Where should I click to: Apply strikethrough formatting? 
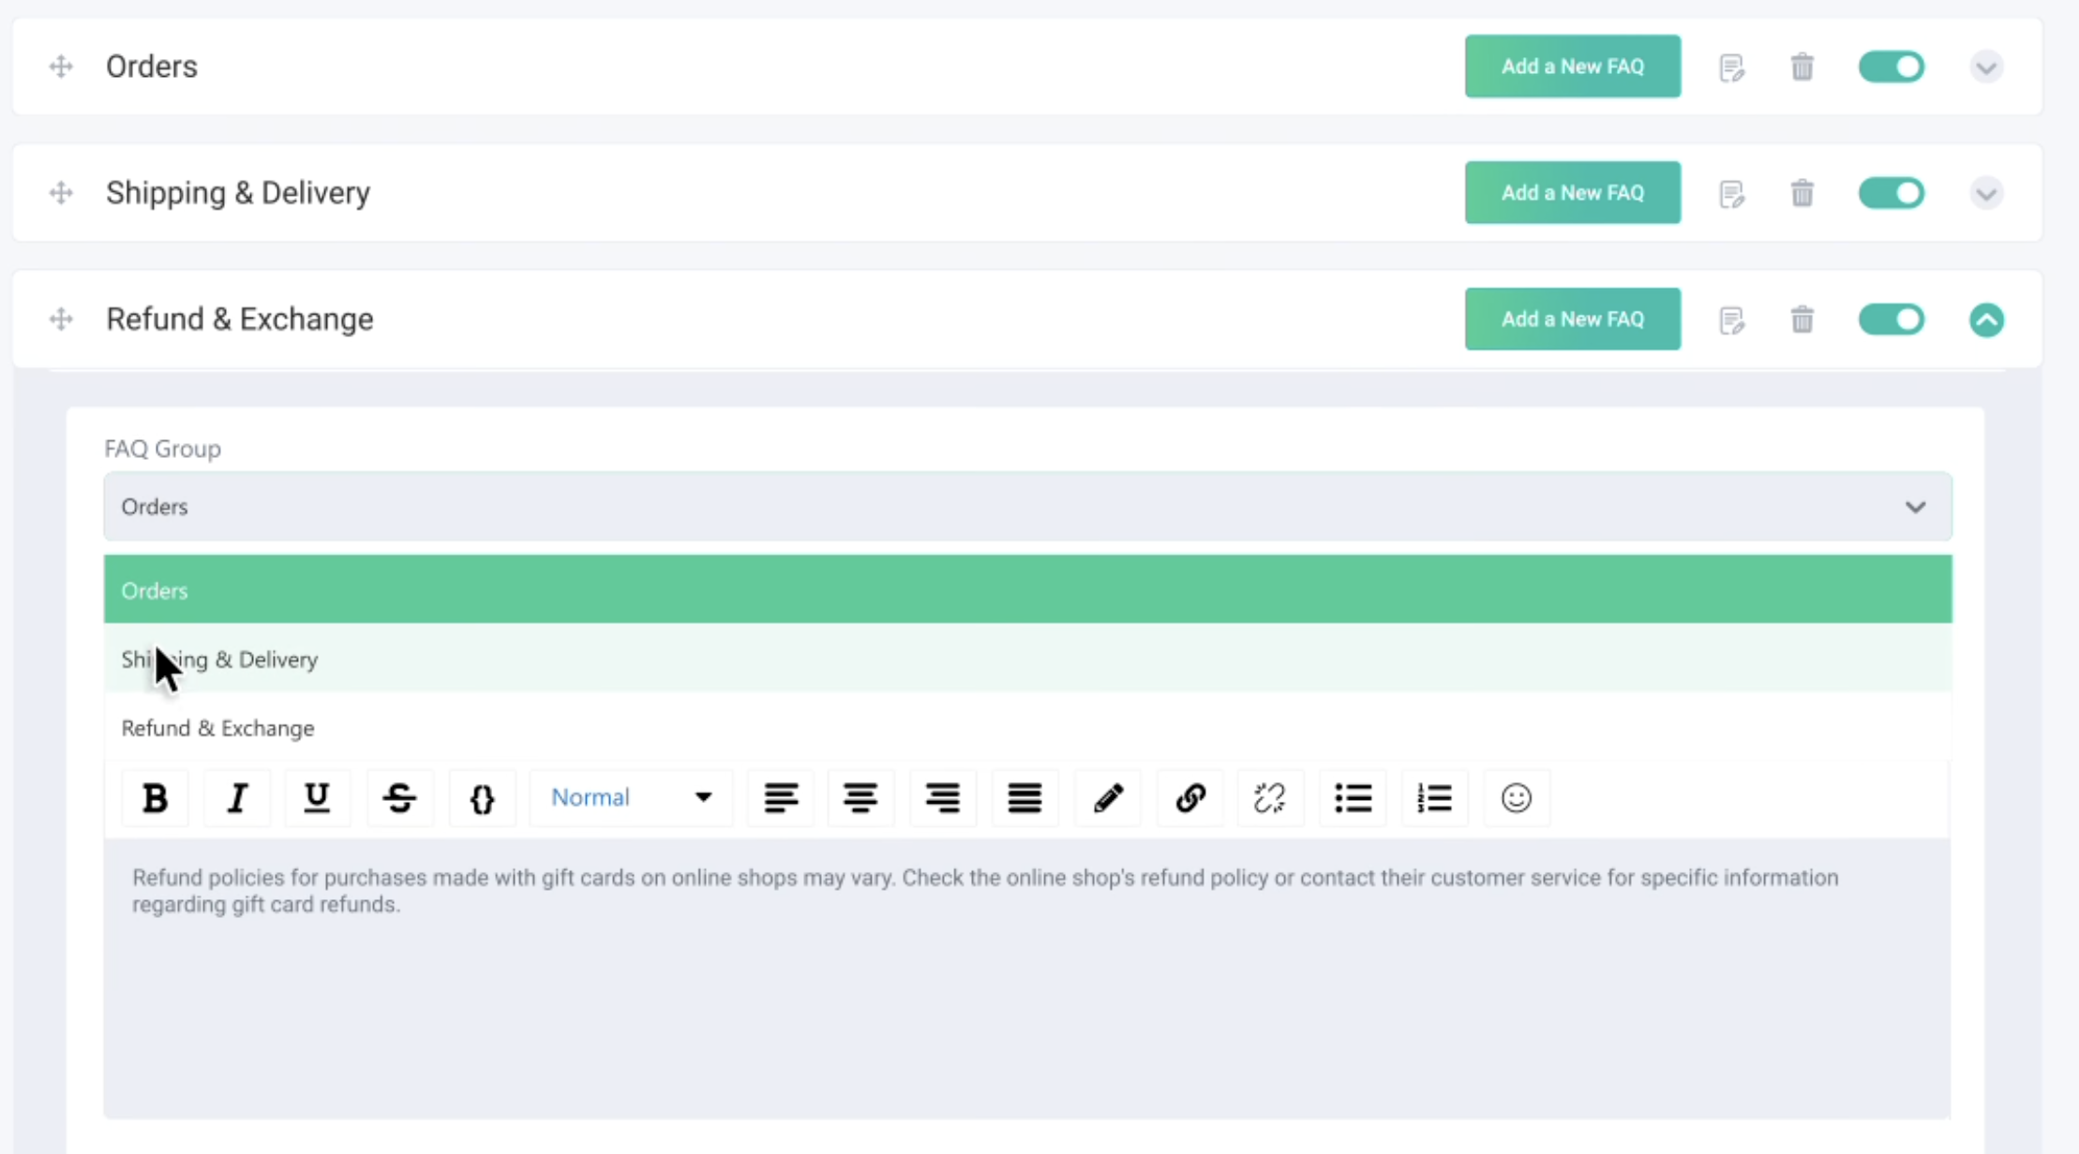(399, 798)
